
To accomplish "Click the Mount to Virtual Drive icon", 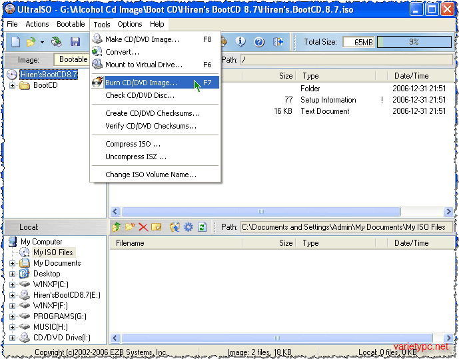I will point(97,65).
